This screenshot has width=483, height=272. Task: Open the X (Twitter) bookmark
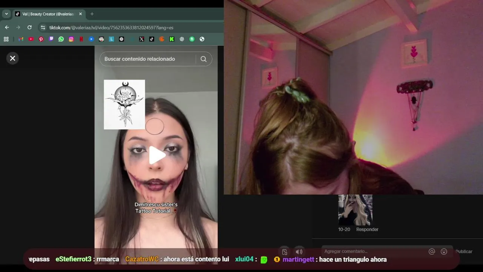(142, 39)
